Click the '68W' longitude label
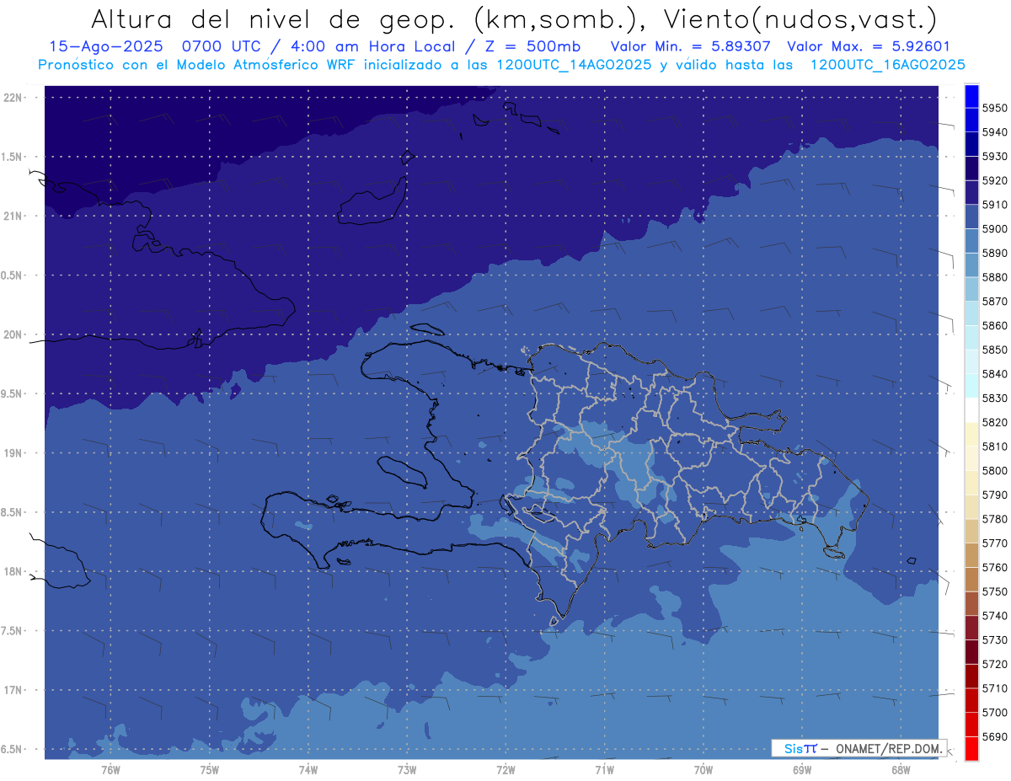 (x=901, y=770)
